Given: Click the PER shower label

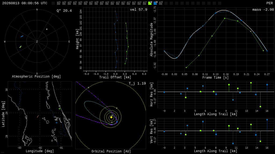Looking at the screenshot, I should pos(270,3).
